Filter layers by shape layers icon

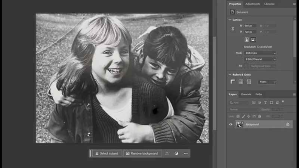click(x=271, y=102)
